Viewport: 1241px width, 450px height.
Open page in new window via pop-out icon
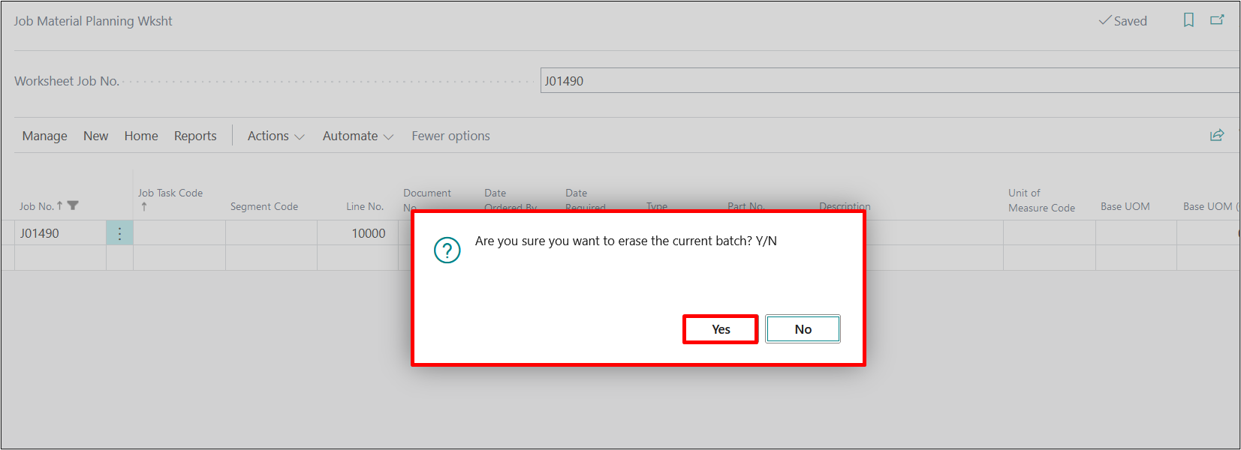click(x=1217, y=19)
